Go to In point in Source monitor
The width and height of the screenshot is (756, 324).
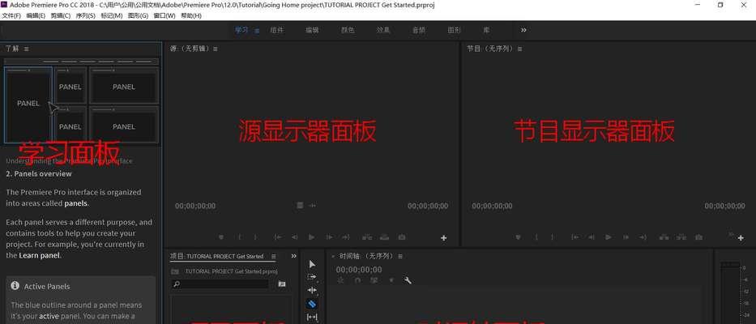(x=278, y=237)
